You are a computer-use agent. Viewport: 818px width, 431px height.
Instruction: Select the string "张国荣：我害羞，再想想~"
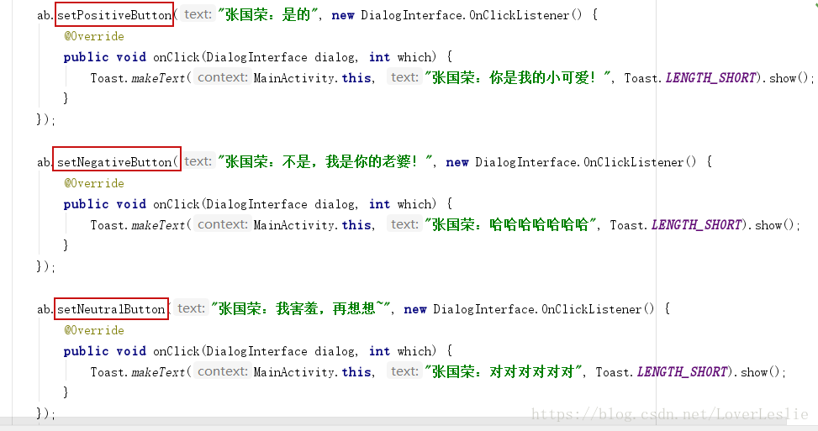pyautogui.click(x=301, y=308)
